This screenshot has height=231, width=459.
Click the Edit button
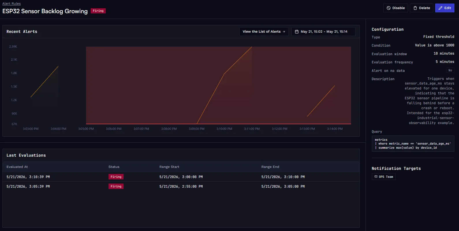[445, 8]
